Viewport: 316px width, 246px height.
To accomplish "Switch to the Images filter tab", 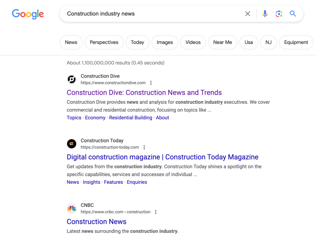I will 164,42.
